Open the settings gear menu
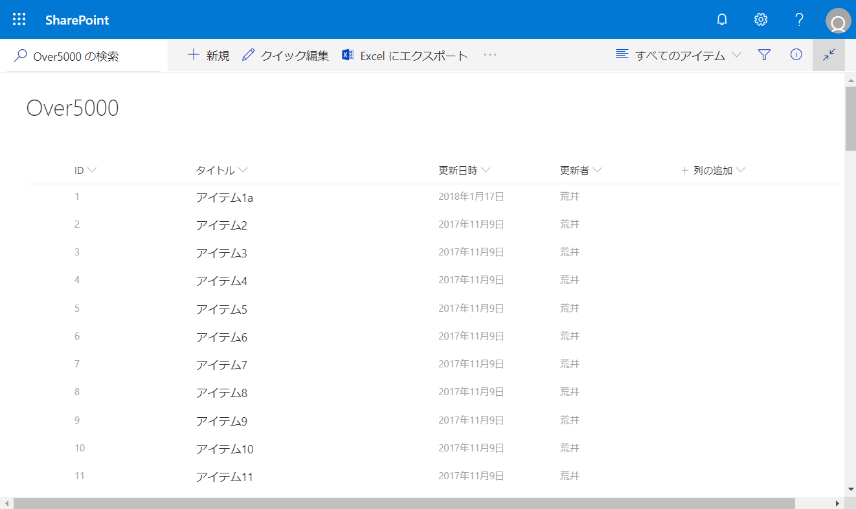856x509 pixels. click(761, 19)
